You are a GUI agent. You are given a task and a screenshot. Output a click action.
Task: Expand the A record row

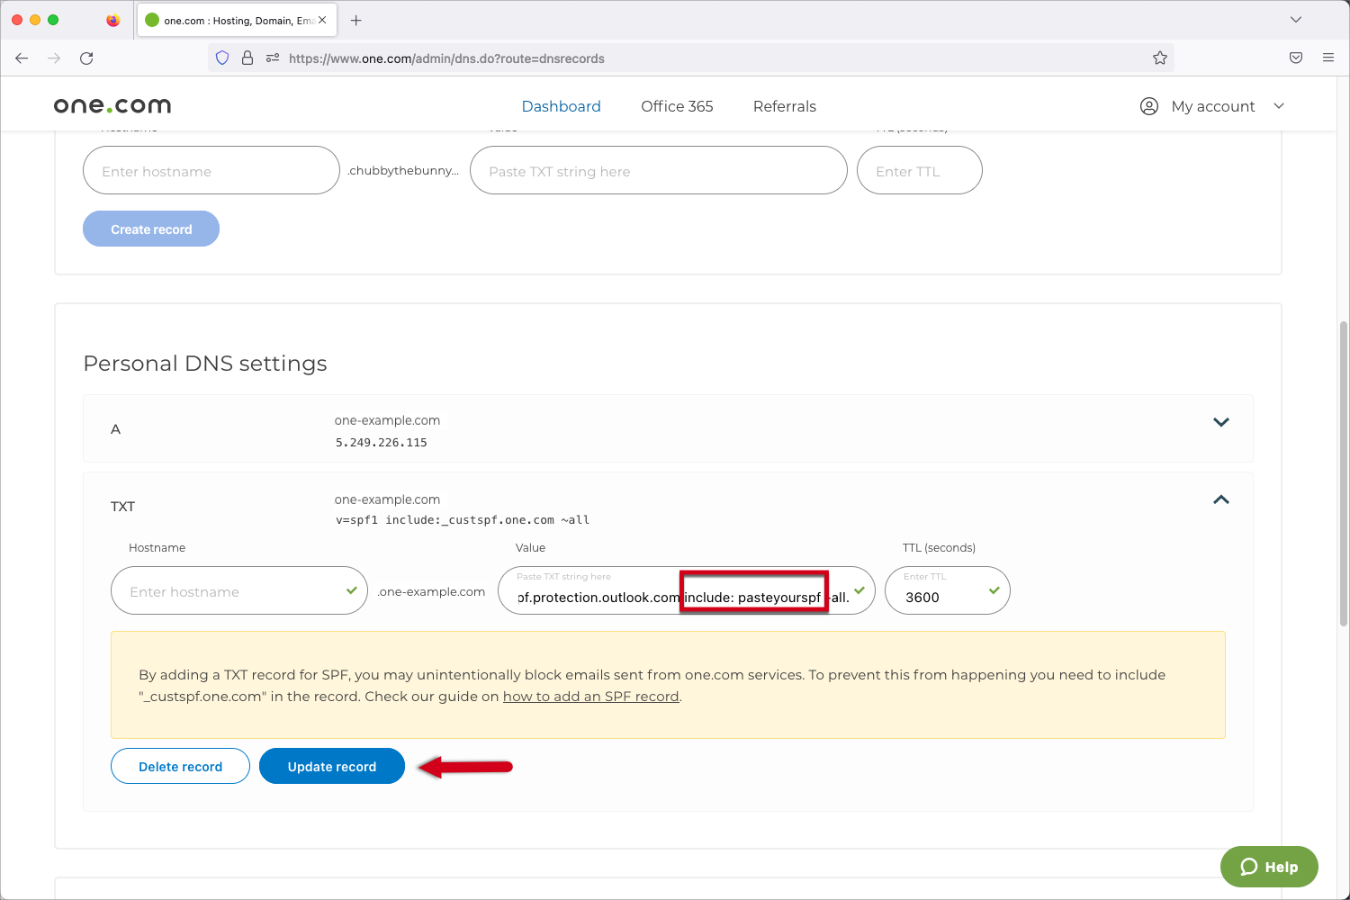(x=1221, y=421)
